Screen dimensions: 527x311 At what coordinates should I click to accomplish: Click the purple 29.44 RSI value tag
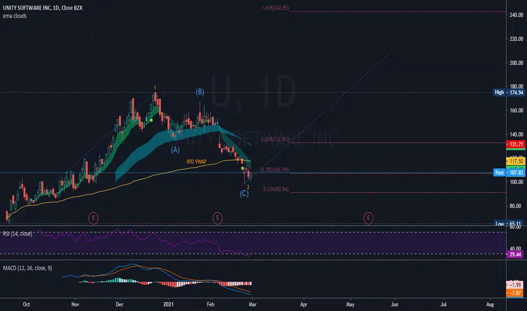coord(515,254)
